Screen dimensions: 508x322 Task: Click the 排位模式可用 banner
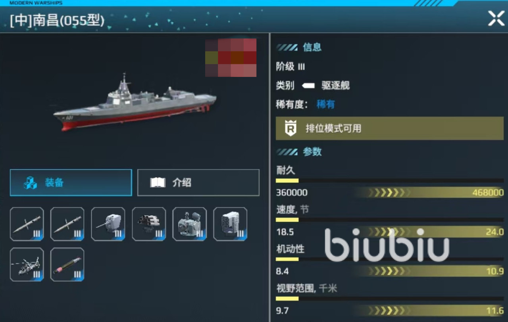(390, 128)
